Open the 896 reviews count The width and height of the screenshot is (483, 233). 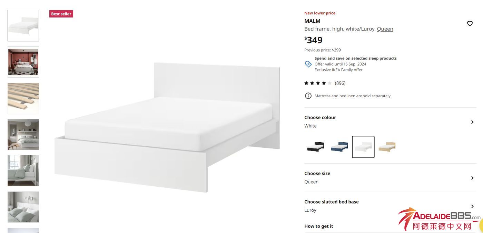click(x=340, y=83)
